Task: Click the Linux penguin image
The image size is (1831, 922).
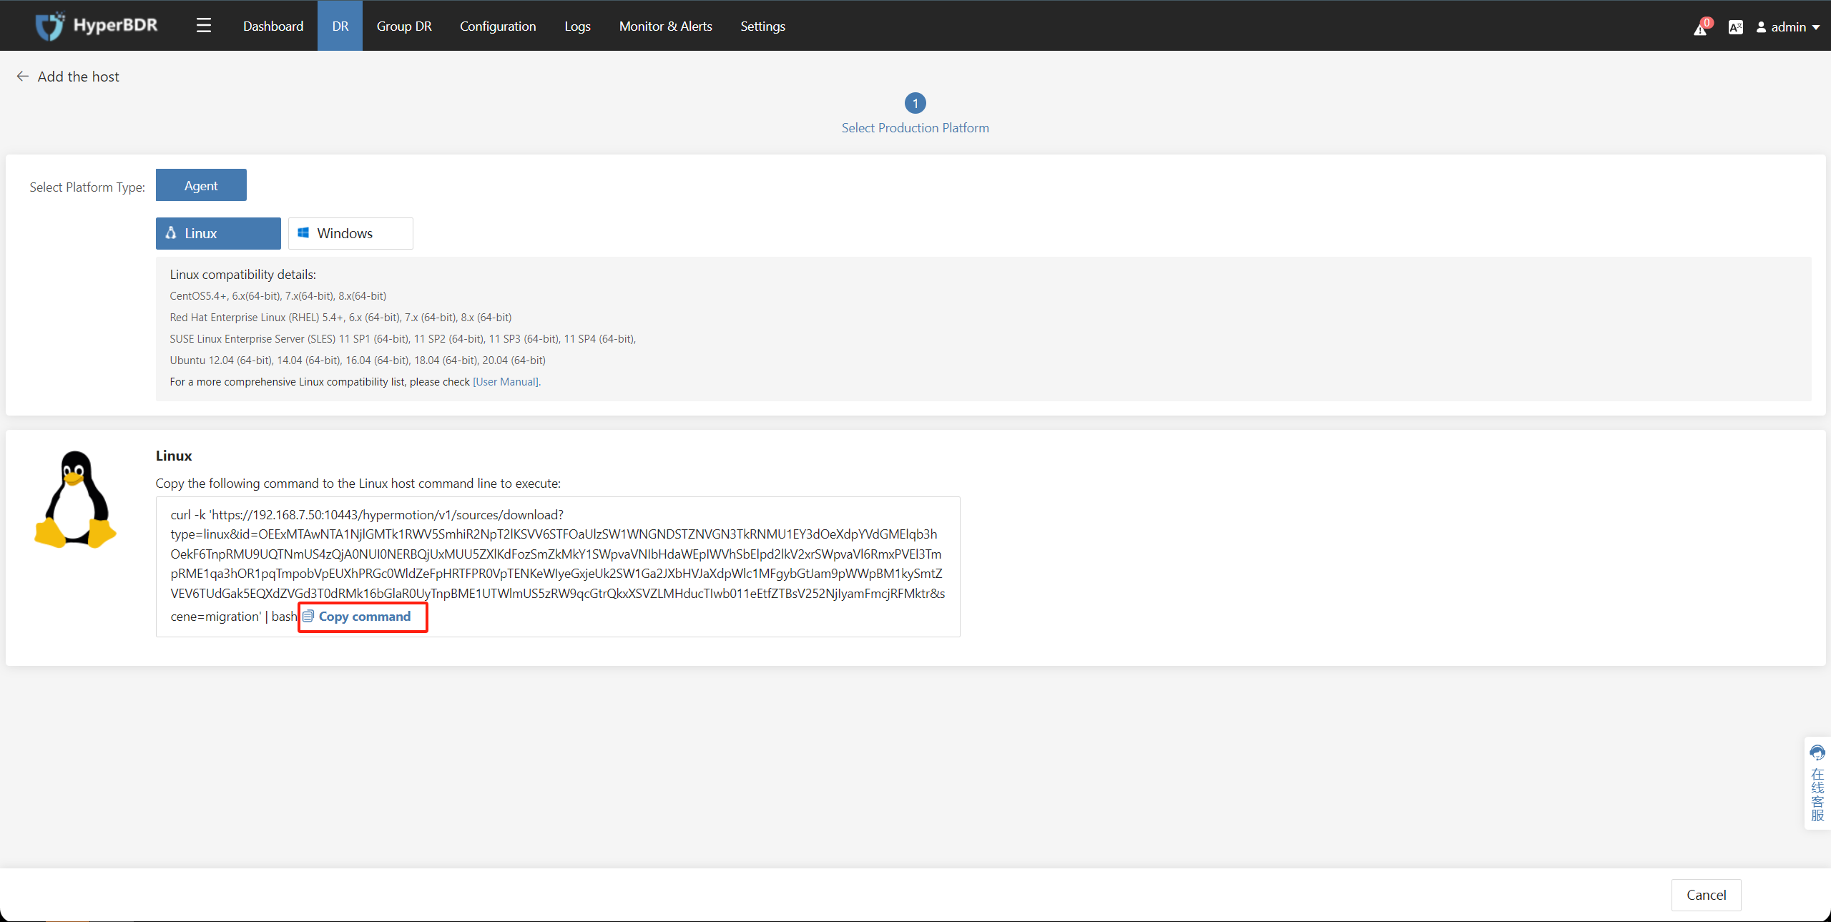Action: click(x=74, y=499)
